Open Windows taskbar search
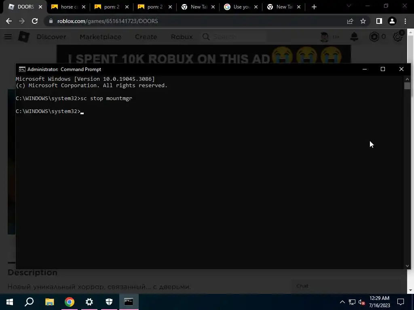This screenshot has height=310, width=414. (29, 302)
